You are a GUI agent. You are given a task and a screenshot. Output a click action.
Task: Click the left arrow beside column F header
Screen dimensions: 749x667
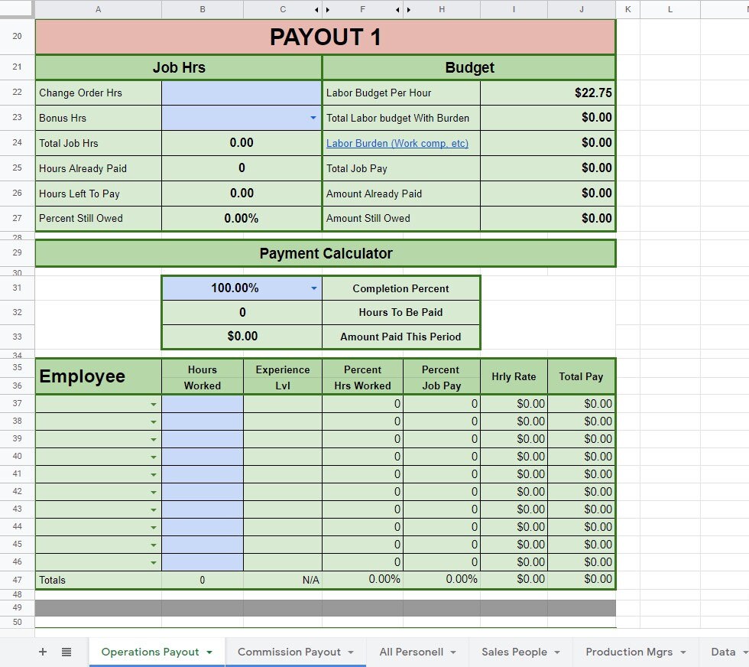[x=397, y=10]
